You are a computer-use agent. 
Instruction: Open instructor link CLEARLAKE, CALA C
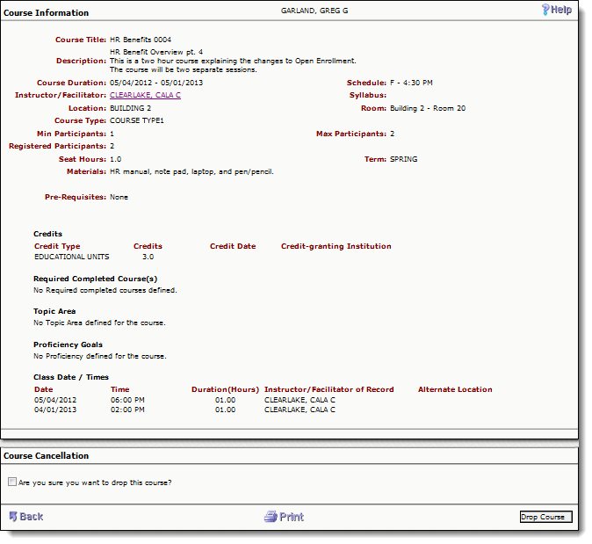[x=145, y=95]
